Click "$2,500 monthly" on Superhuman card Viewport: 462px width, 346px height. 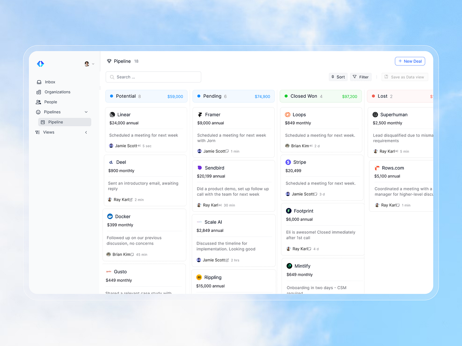click(387, 123)
